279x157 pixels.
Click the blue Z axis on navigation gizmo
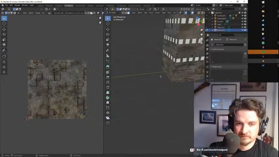point(197,18)
